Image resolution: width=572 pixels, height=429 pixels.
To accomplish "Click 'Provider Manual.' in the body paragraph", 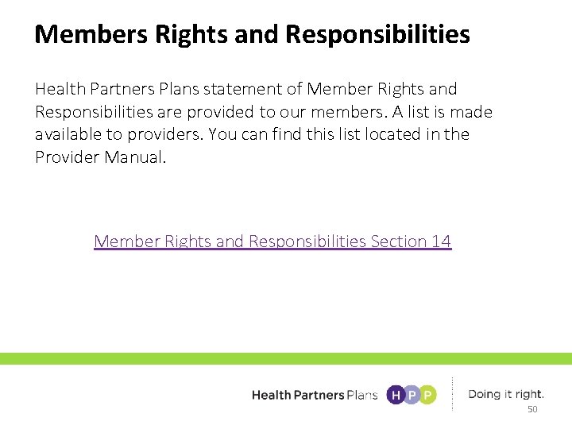I will tap(101, 157).
